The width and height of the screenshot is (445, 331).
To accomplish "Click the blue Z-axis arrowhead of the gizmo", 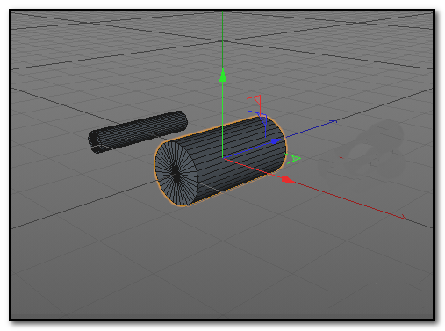I will click(276, 141).
